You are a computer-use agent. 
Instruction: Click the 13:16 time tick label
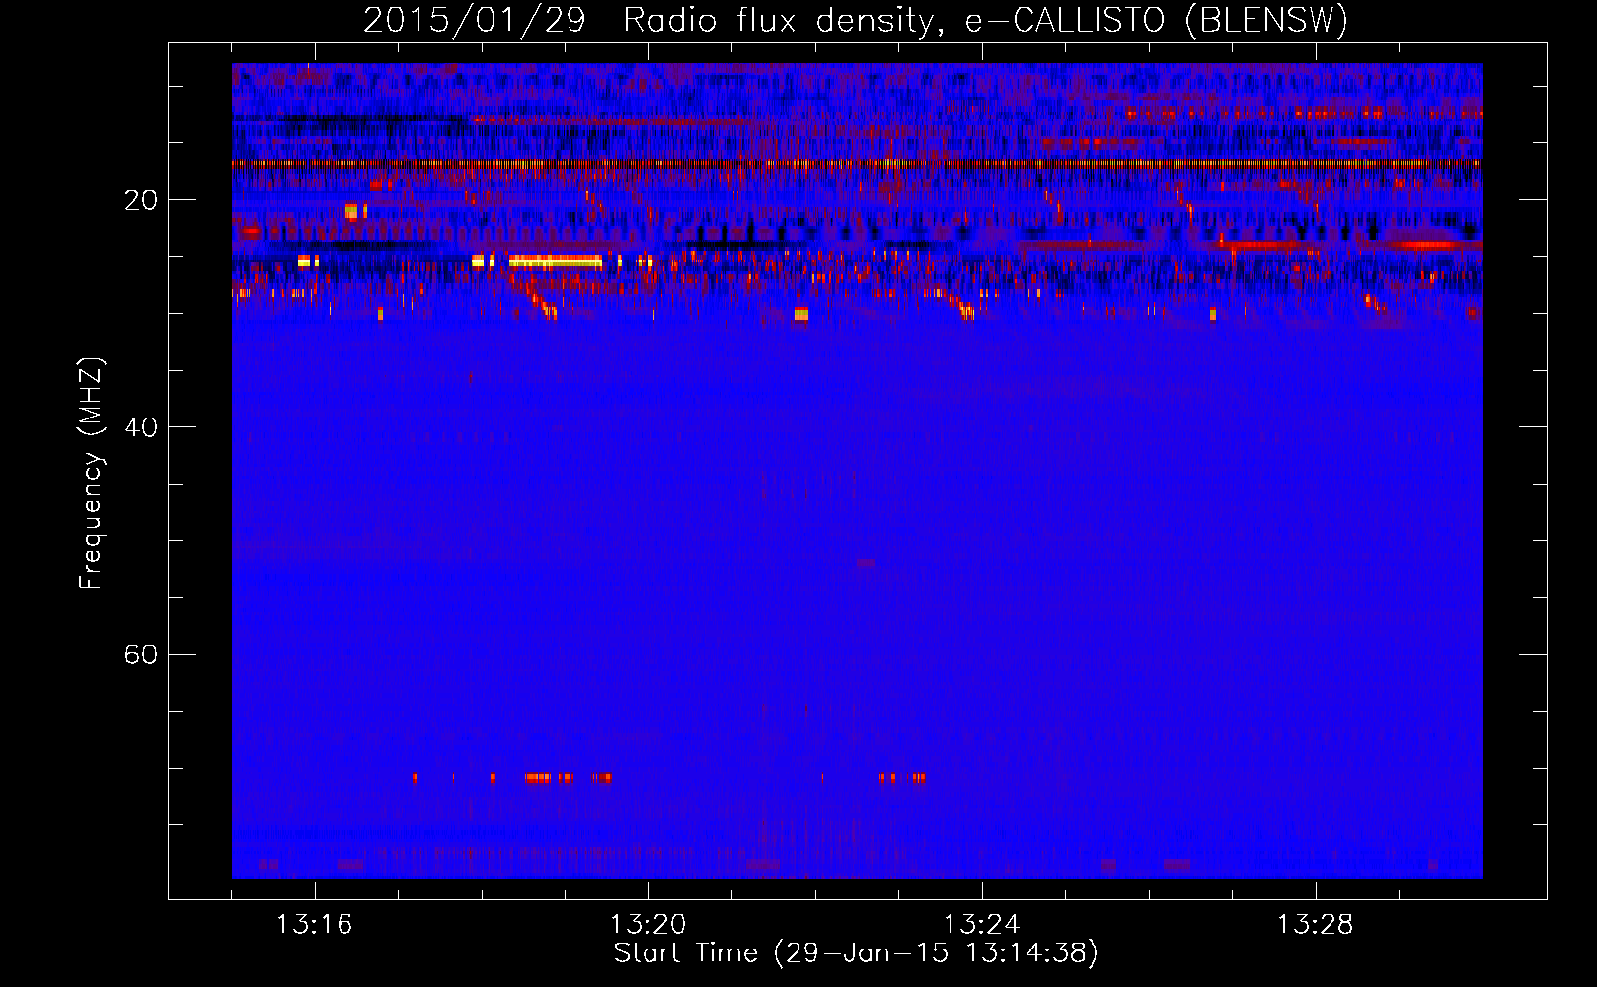[314, 925]
